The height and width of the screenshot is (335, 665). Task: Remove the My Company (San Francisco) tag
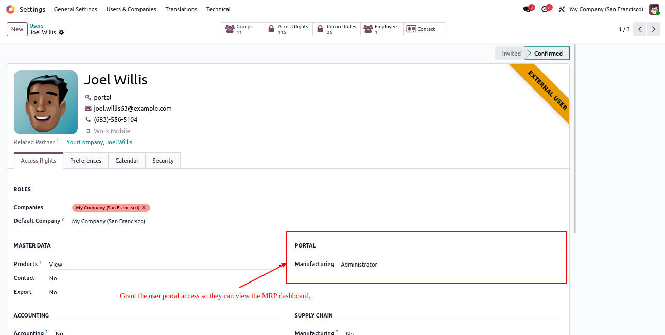pyautogui.click(x=144, y=208)
